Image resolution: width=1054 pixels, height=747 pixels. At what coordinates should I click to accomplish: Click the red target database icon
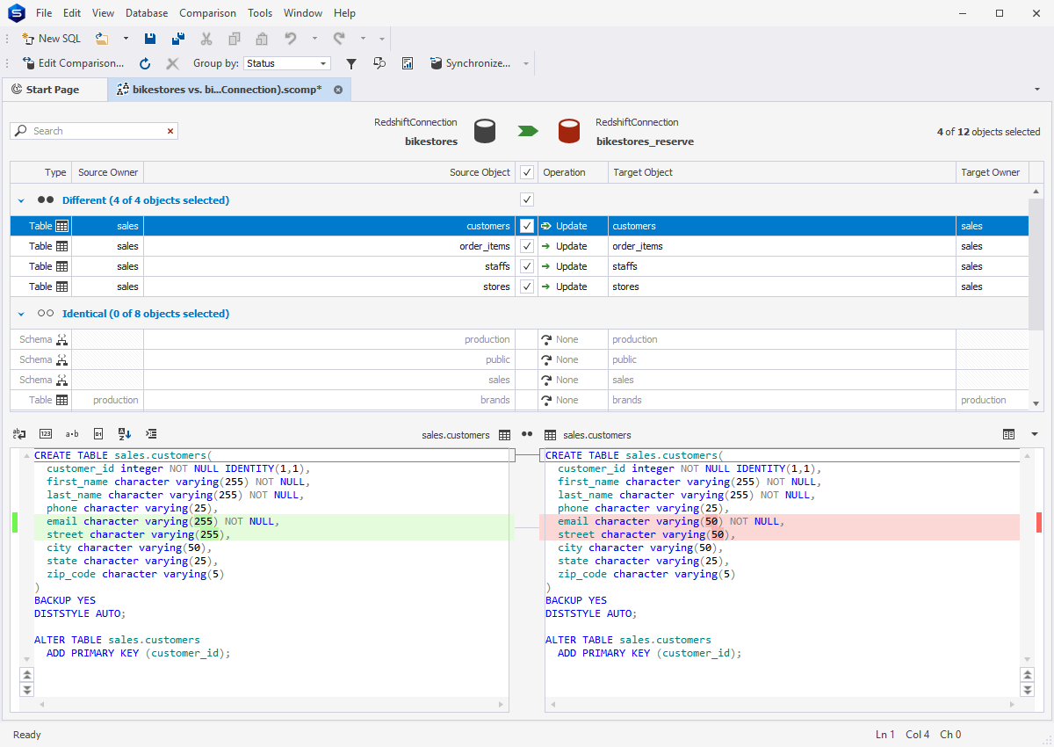tap(569, 132)
